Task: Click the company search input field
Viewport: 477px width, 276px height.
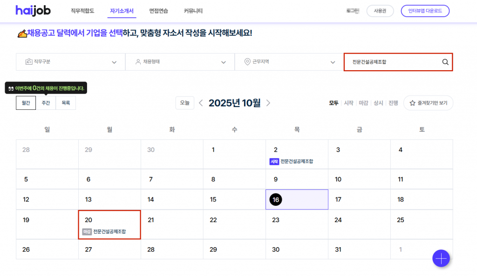Action: [391, 62]
